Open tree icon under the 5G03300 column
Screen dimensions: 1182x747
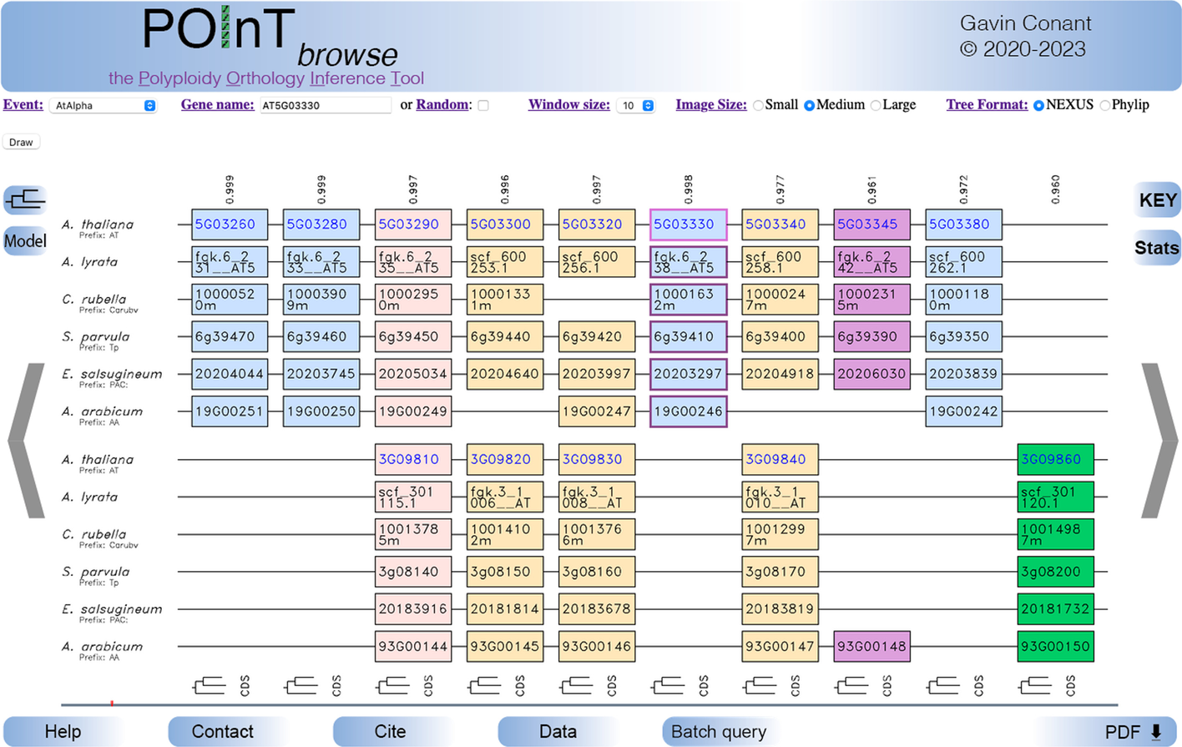484,685
